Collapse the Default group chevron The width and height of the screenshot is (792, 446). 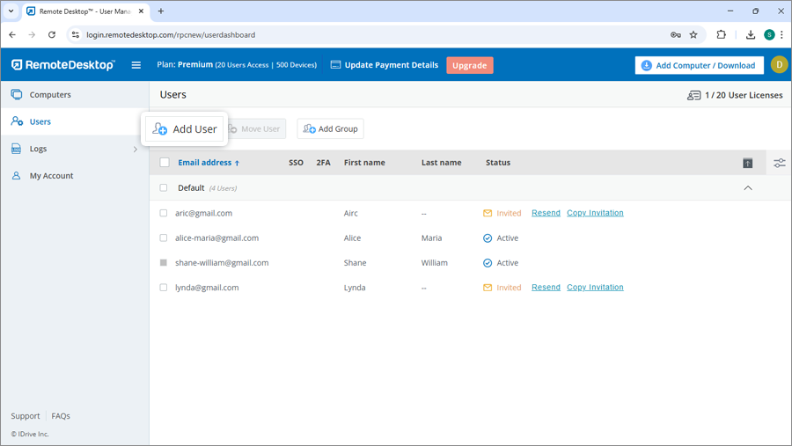click(x=748, y=188)
